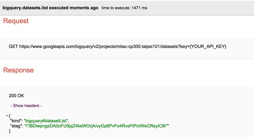Click the GET method word
The image size is (254, 137).
pyautogui.click(x=13, y=47)
